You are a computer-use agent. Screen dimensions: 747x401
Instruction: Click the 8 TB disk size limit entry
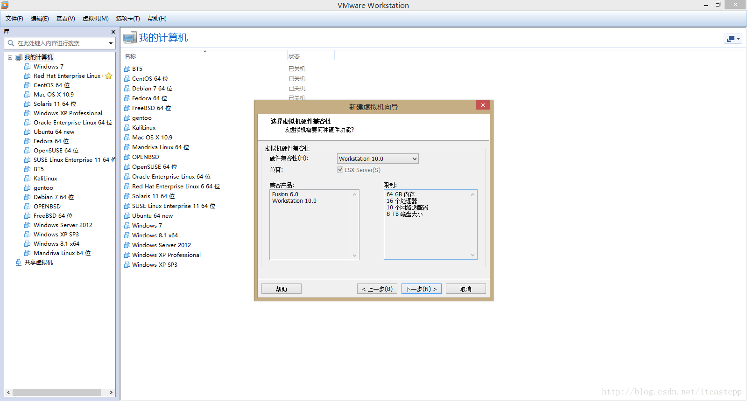(404, 214)
